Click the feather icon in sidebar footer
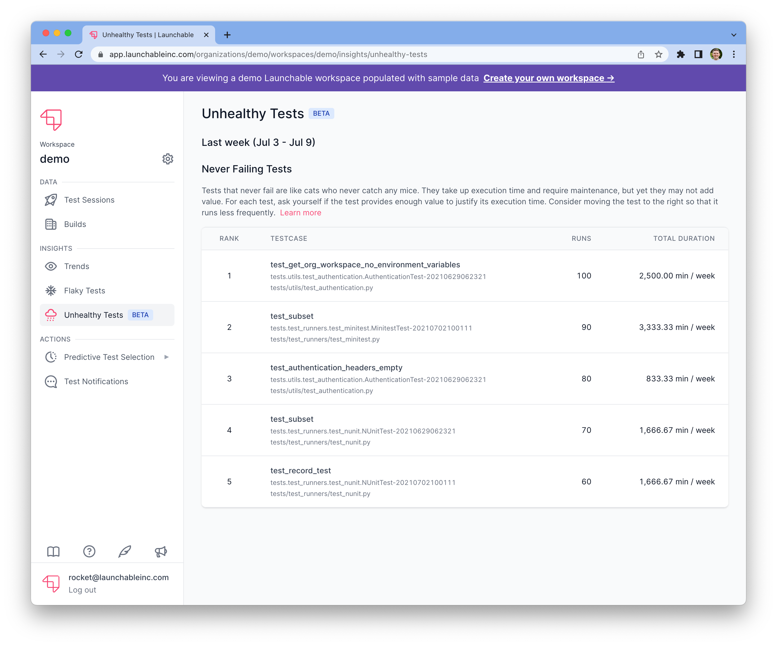 (x=125, y=552)
